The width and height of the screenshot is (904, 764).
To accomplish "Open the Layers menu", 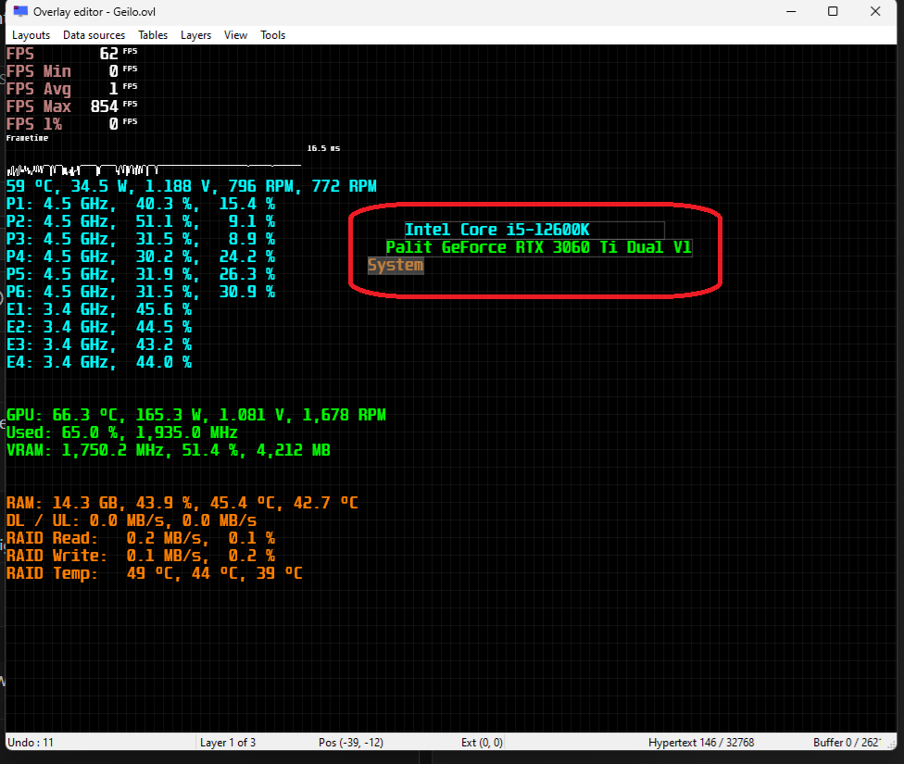I will 195,35.
